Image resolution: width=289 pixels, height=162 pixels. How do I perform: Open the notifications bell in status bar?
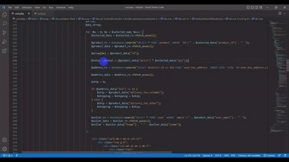[x=285, y=155]
